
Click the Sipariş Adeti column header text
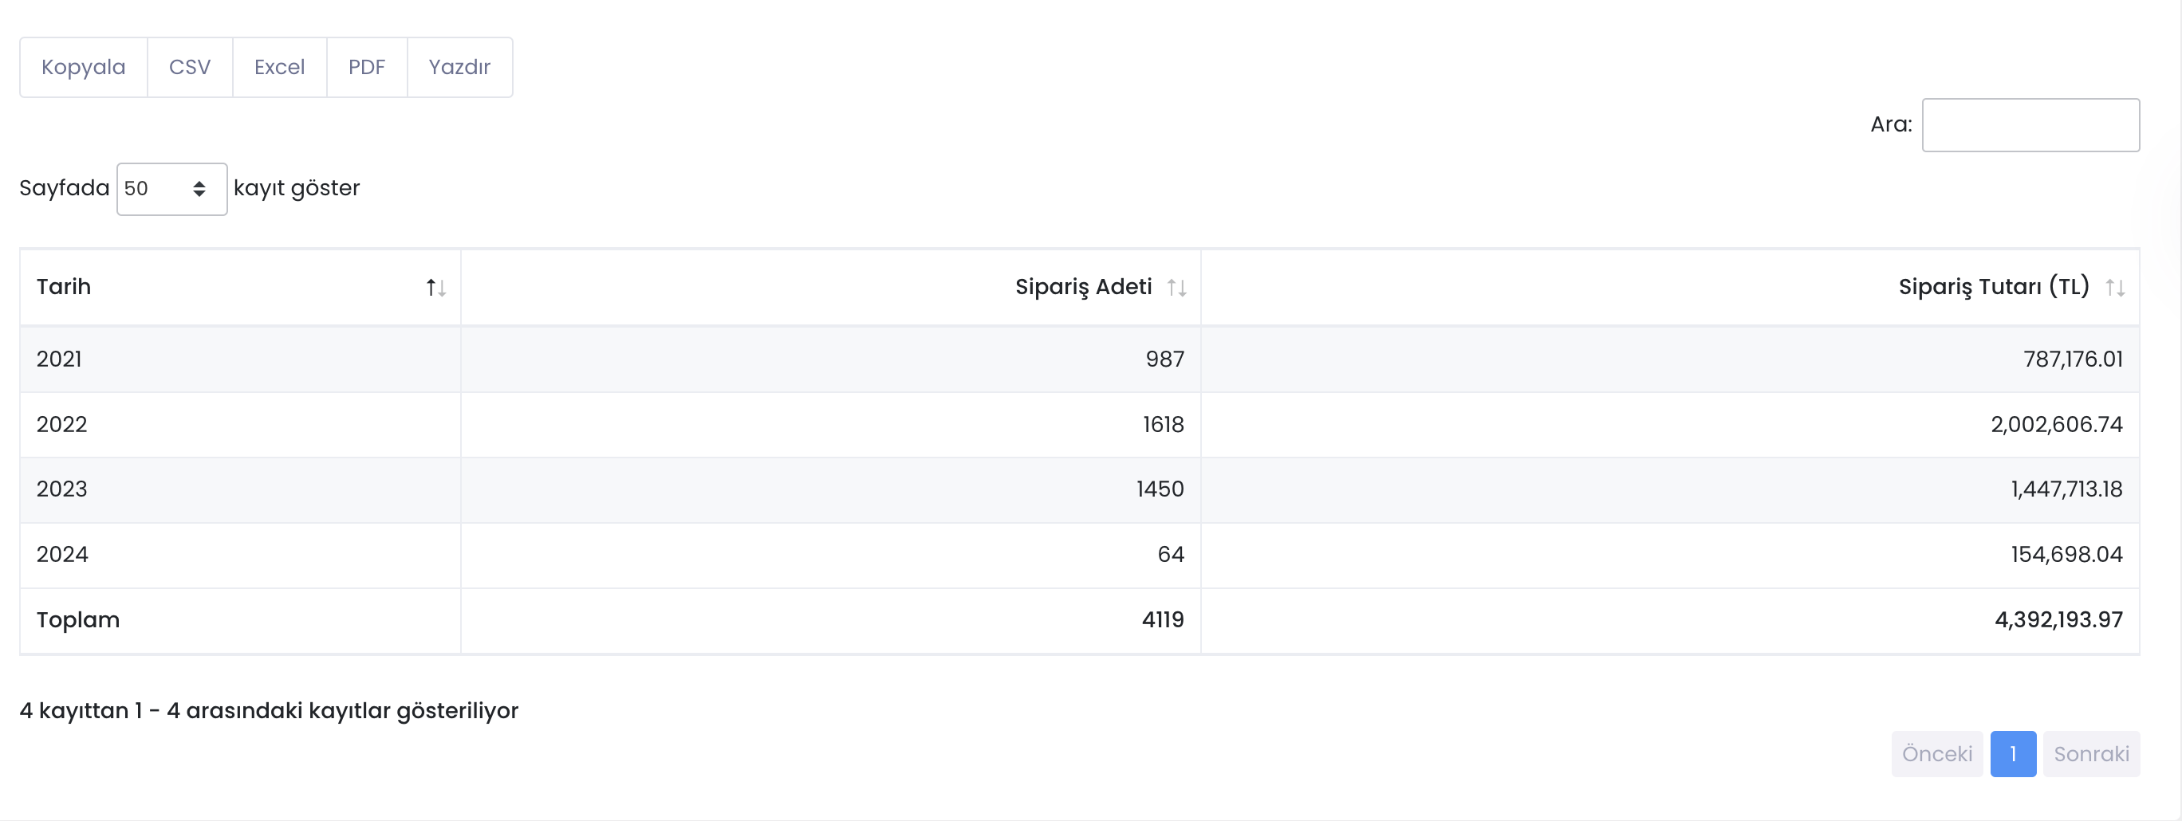coord(1083,287)
